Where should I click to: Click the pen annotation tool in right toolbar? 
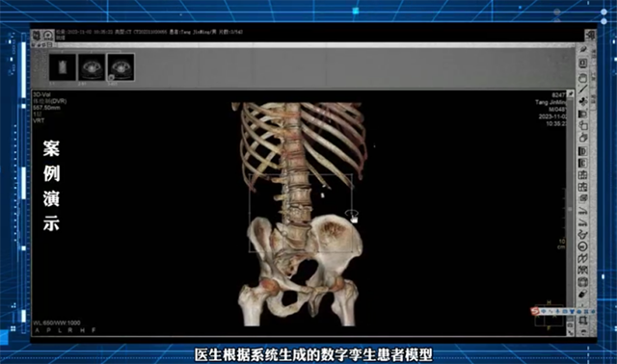(583, 49)
